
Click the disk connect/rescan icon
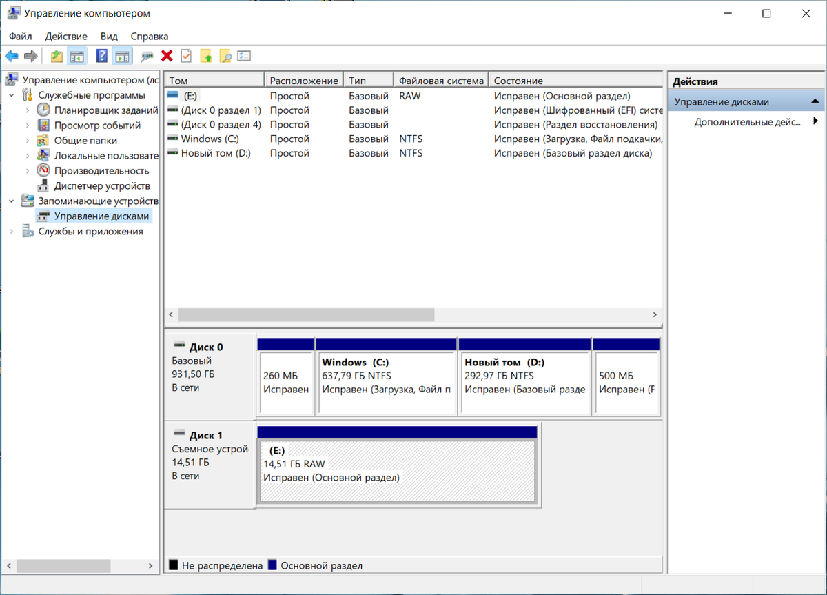[147, 56]
